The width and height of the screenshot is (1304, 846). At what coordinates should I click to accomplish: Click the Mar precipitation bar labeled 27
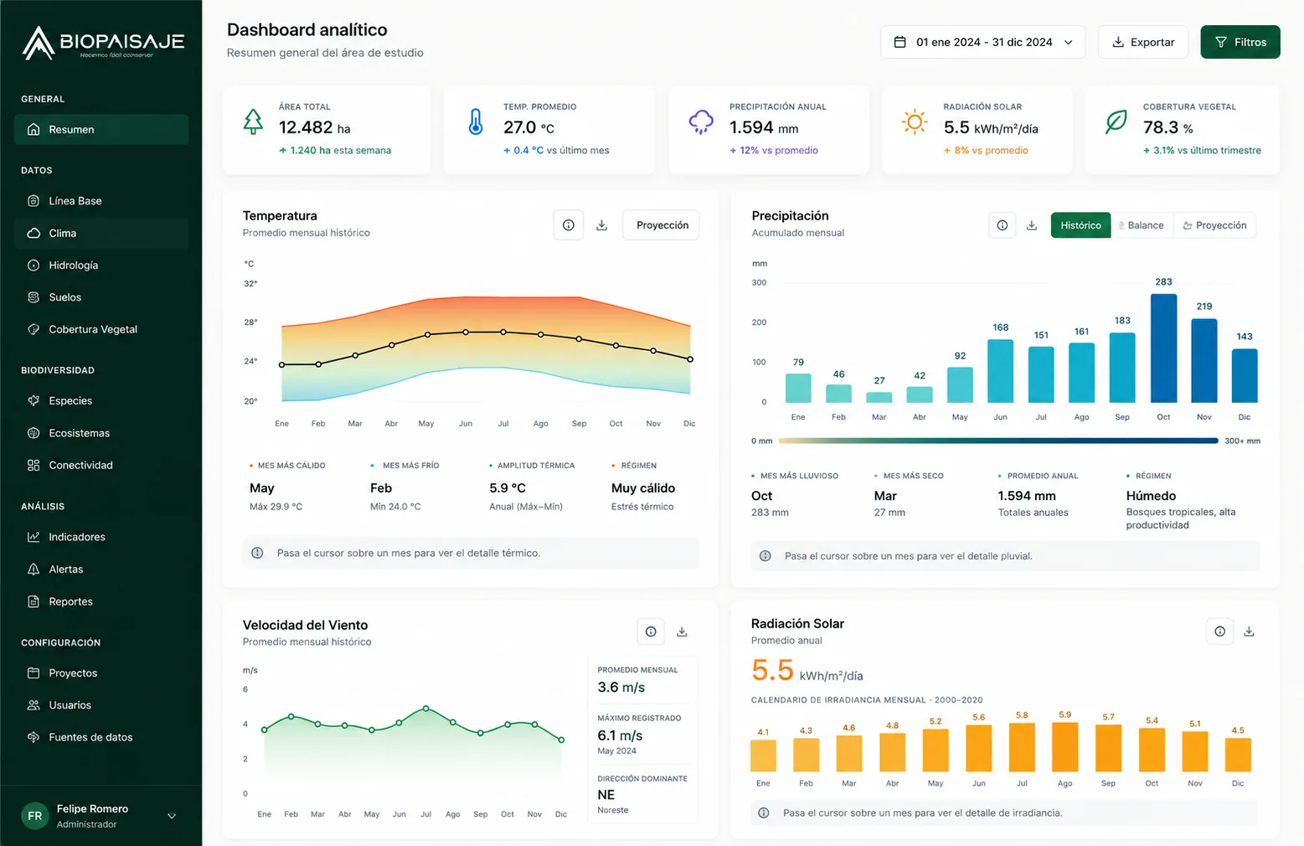click(879, 397)
